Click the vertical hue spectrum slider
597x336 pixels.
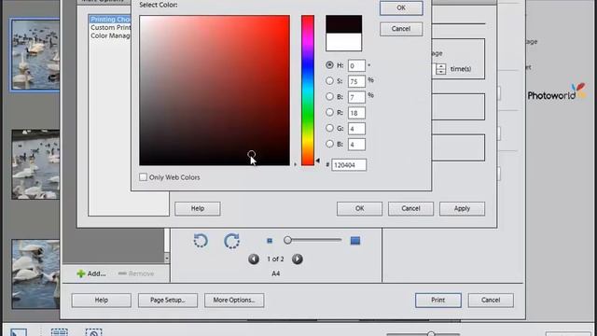pyautogui.click(x=308, y=91)
